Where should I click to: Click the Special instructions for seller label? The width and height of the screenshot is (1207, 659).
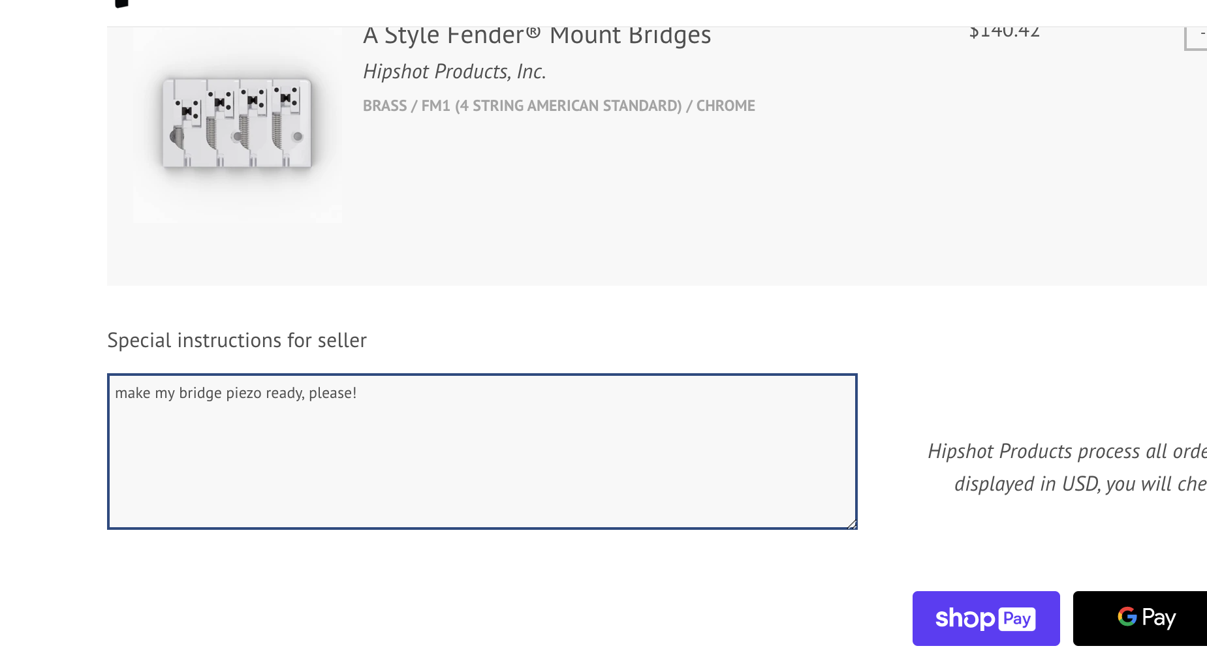coord(237,341)
